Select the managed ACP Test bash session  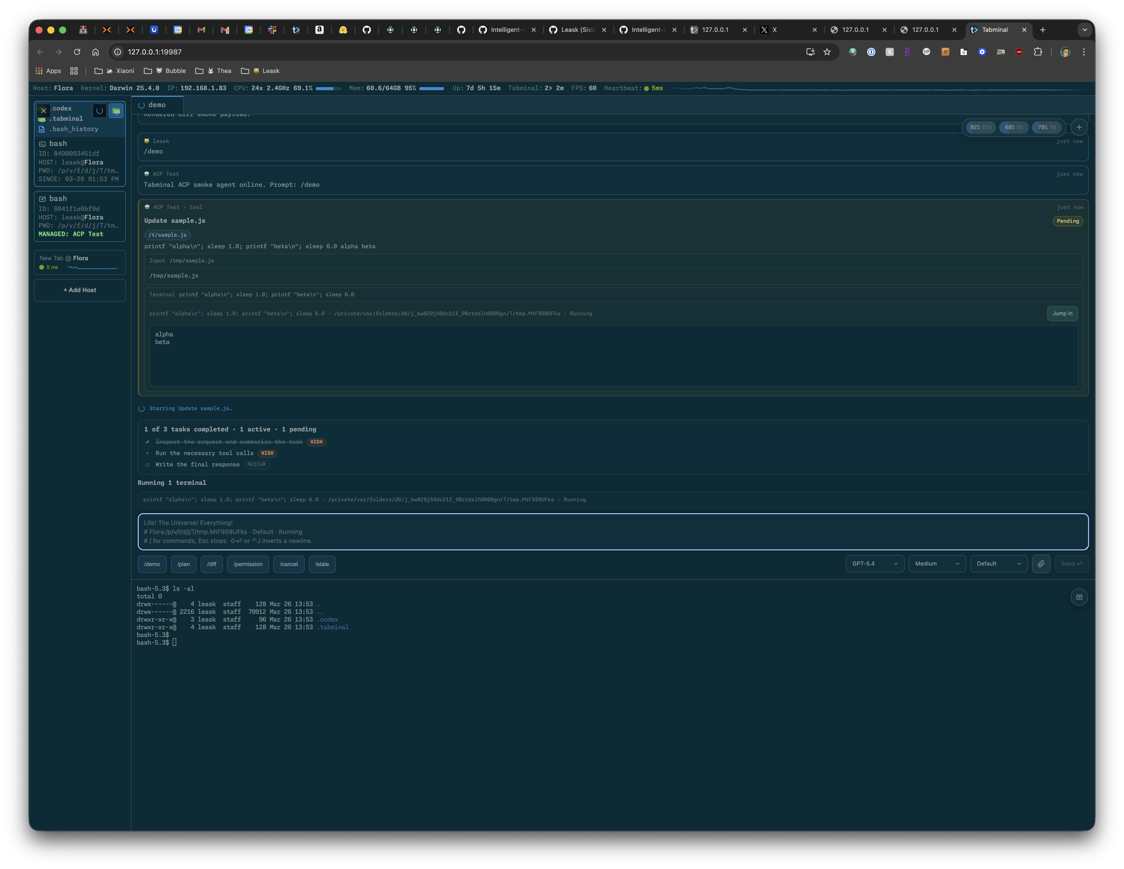[80, 216]
